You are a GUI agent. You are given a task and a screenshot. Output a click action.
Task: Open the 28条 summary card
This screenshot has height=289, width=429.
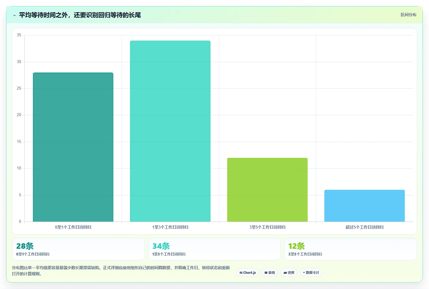pos(78,249)
